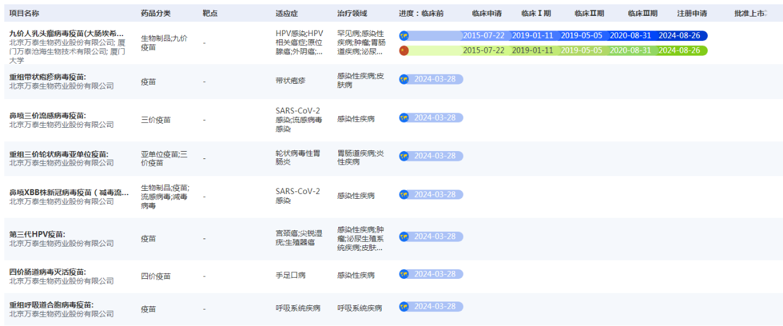Click the 亚单位疫苗;三价疫苗 classification cell
The width and height of the screenshot is (783, 326).
[165, 158]
